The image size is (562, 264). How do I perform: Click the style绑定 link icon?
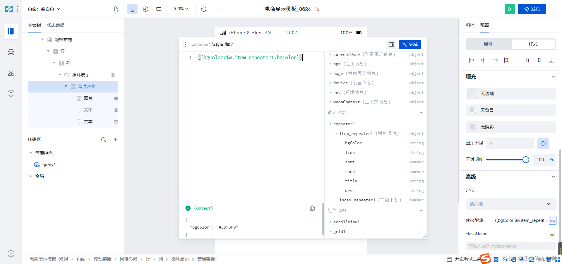point(553,220)
